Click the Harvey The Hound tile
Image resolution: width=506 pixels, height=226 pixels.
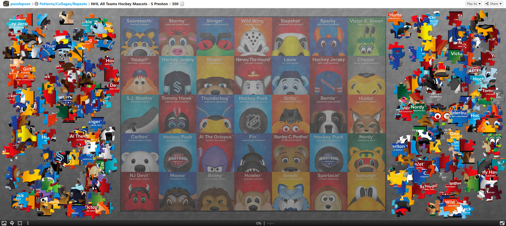[x=253, y=75]
